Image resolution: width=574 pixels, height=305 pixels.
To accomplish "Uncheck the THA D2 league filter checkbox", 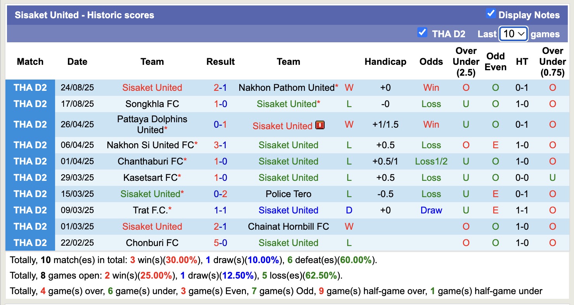I will tap(422, 33).
